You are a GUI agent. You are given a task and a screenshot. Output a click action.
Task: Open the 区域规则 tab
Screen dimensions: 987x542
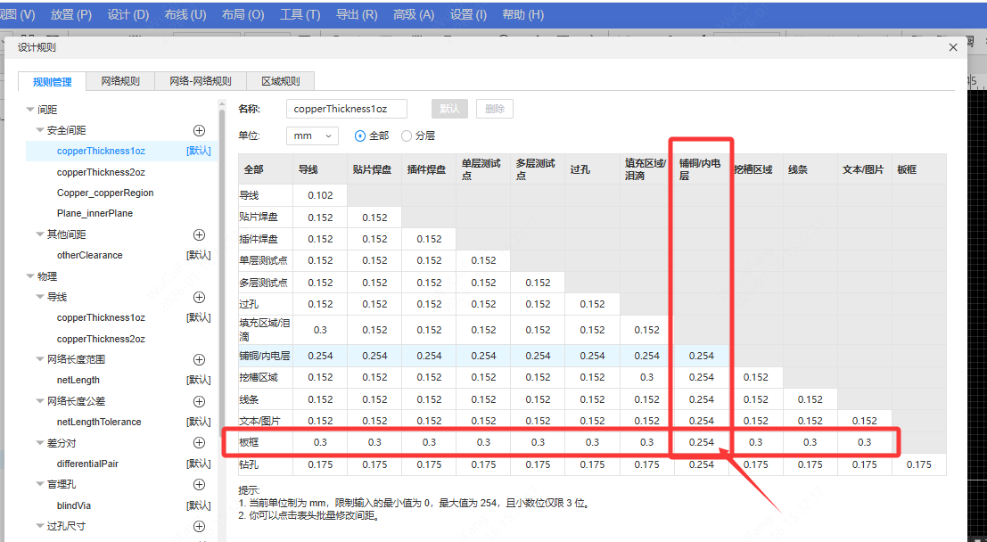280,81
